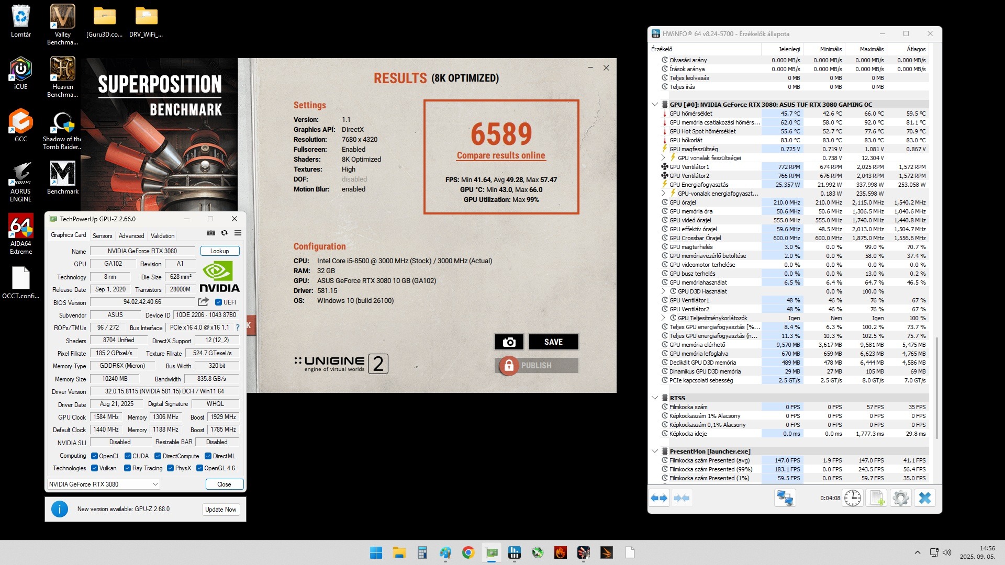Collapse the RTSS sensor group
1005x565 pixels.
pyautogui.click(x=655, y=398)
